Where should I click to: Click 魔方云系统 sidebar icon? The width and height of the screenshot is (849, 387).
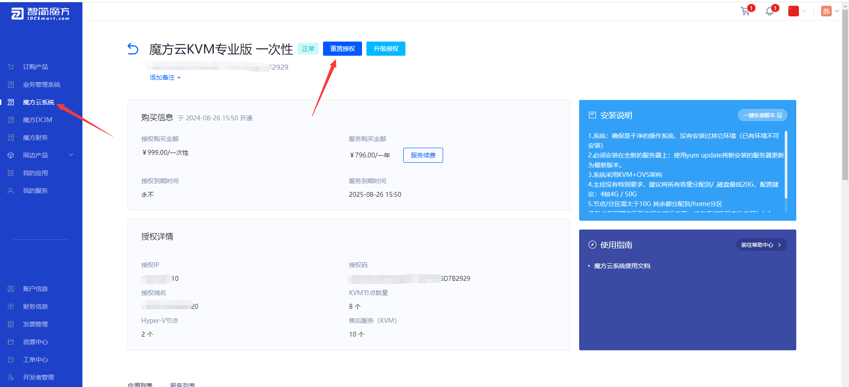coord(11,102)
